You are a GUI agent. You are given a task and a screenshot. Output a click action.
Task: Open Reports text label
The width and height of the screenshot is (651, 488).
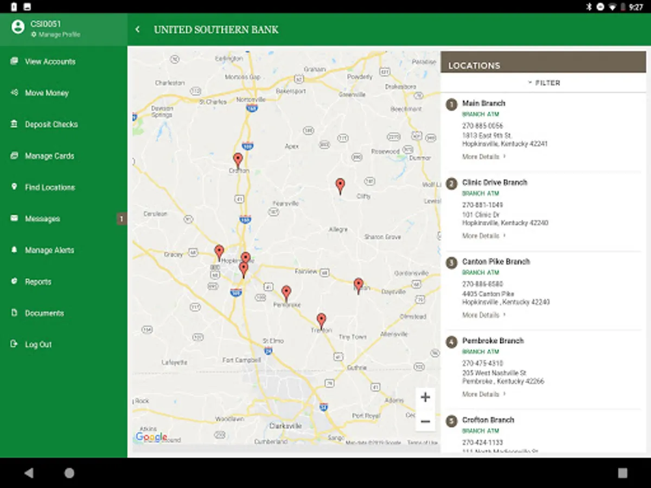38,281
